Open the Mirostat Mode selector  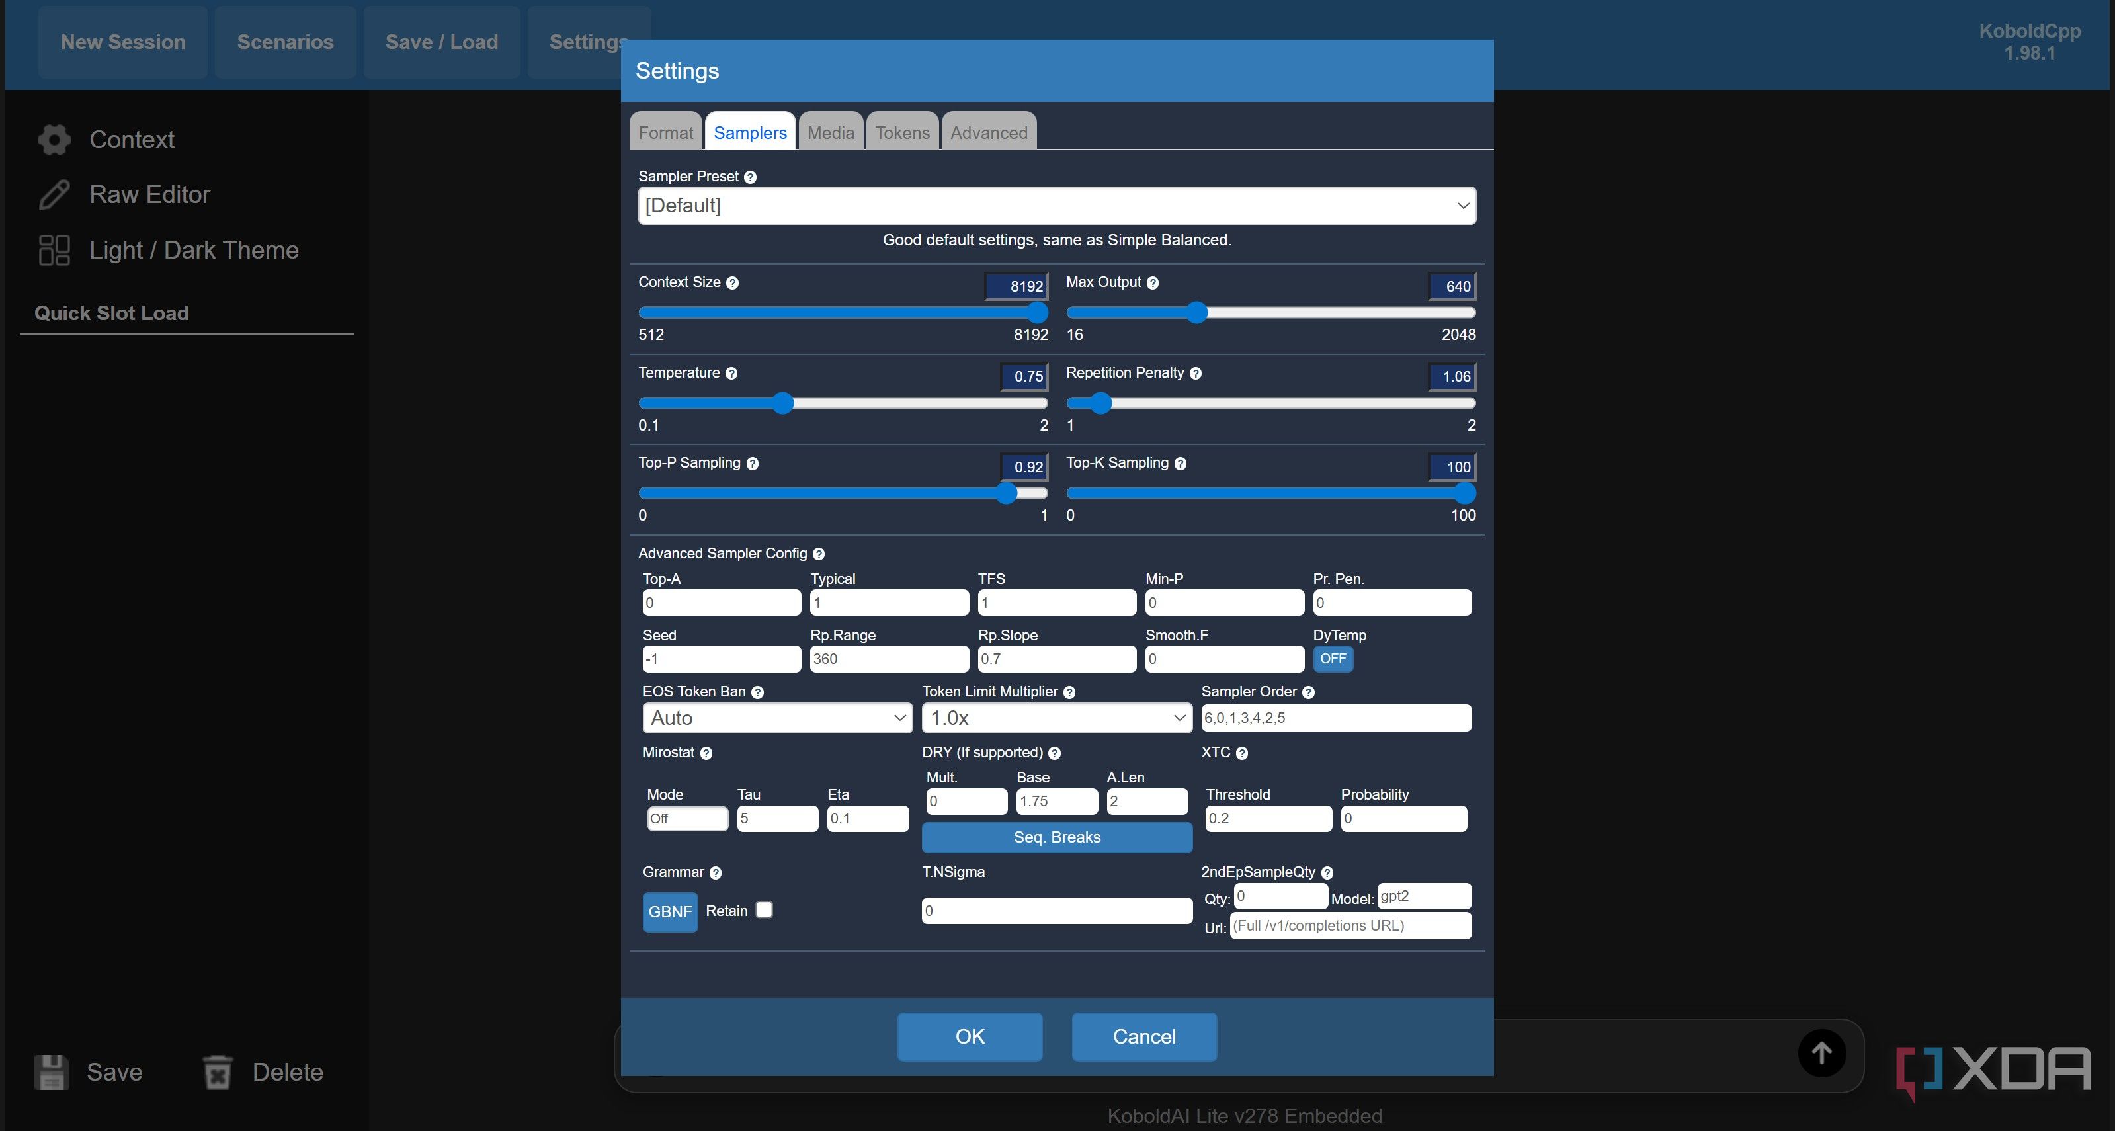point(687,819)
